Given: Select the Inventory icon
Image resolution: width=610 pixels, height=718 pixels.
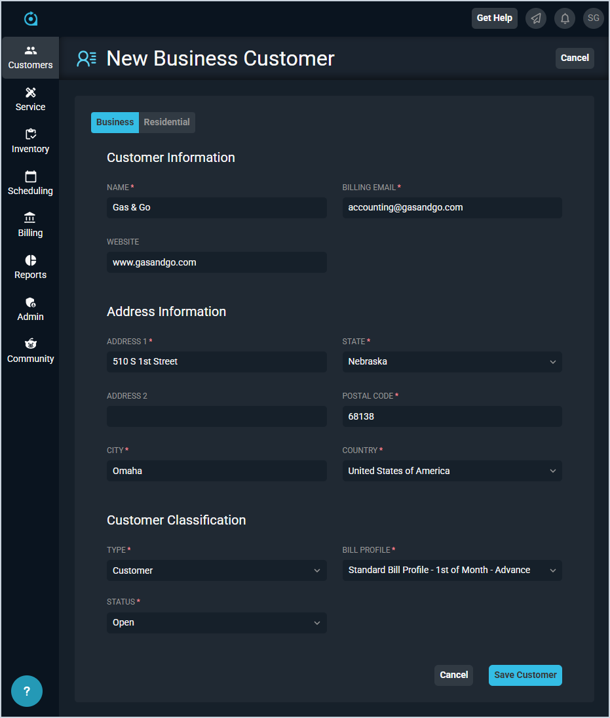Looking at the screenshot, I should [x=30, y=141].
